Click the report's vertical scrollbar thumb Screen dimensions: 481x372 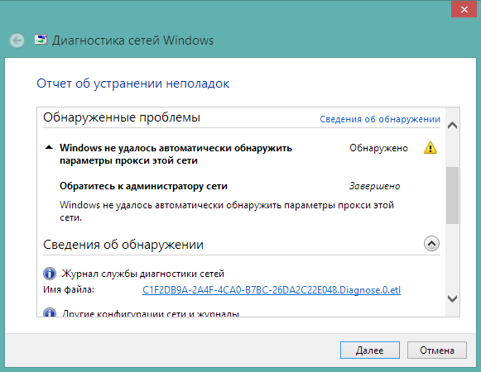[453, 195]
